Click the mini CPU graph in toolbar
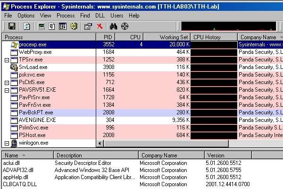 (x=228, y=26)
